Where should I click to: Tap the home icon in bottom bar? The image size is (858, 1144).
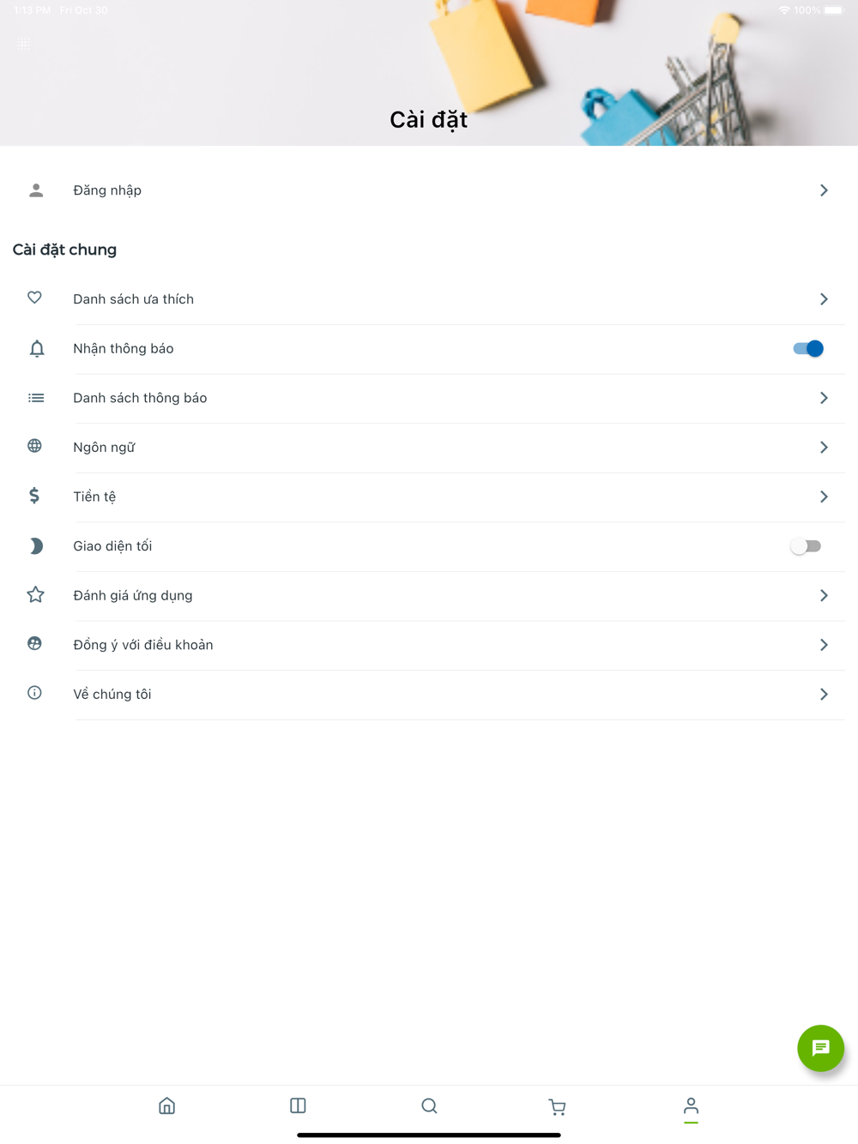pyautogui.click(x=167, y=1105)
